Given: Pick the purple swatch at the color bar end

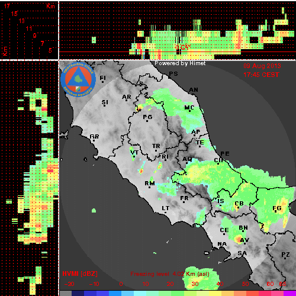Looking at the screenshot, I should point(289,293).
